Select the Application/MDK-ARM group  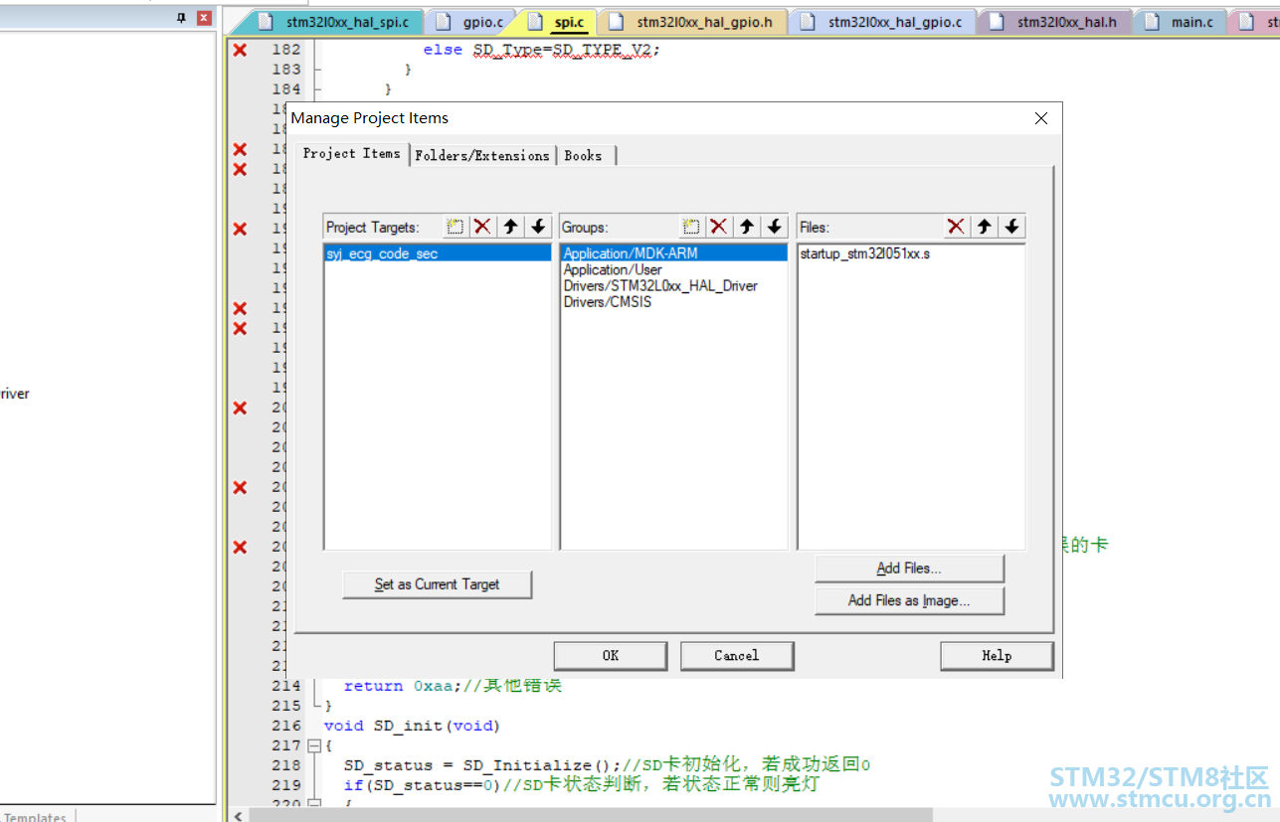click(674, 253)
